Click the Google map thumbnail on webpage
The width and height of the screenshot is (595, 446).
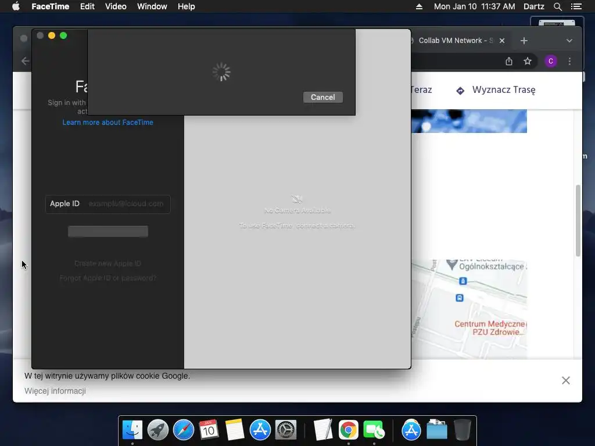pyautogui.click(x=469, y=309)
